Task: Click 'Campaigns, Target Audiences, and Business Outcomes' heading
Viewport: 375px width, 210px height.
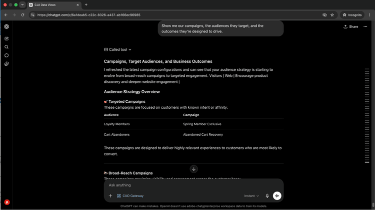Action: (x=158, y=61)
